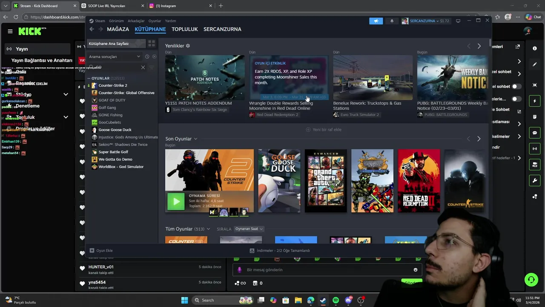
Task: Click the green play button for Counter-Strike 2
Action: (176, 201)
